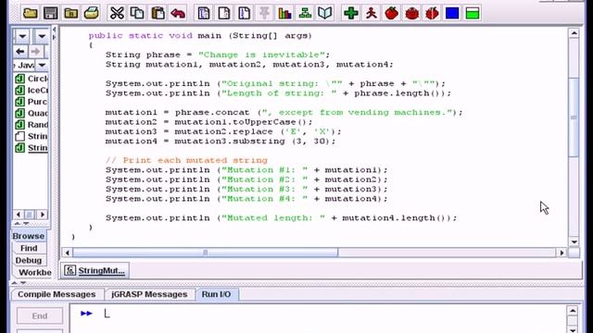Click the browse folder toolbar icon
This screenshot has height=333, width=593.
70,13
